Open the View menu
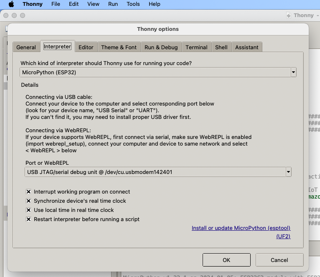320x277 pixels. [x=93, y=4]
